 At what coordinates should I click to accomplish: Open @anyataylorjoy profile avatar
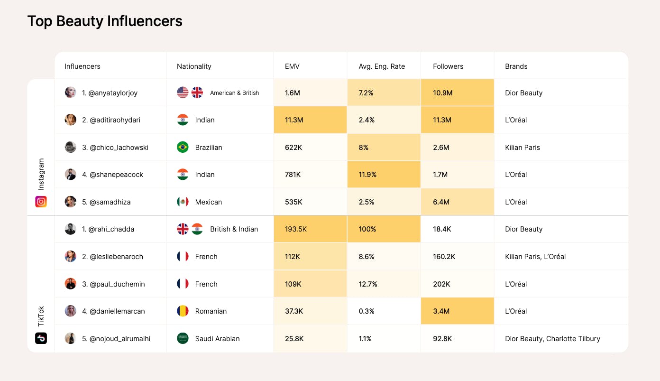tap(71, 93)
